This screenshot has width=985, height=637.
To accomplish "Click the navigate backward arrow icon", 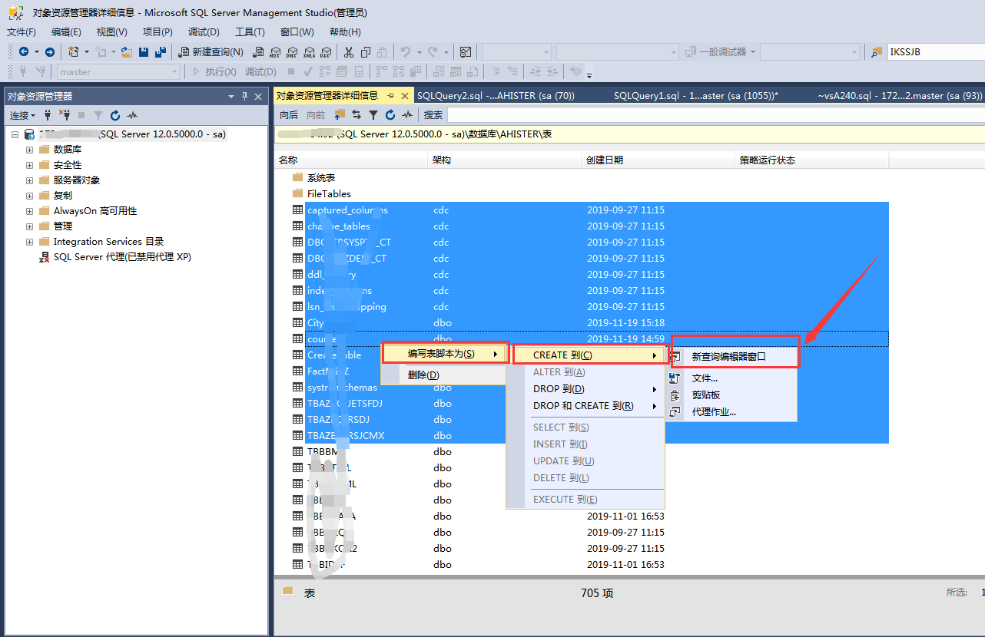I will (x=24, y=52).
